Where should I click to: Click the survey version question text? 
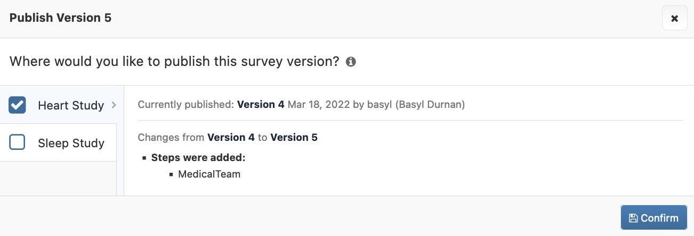174,62
